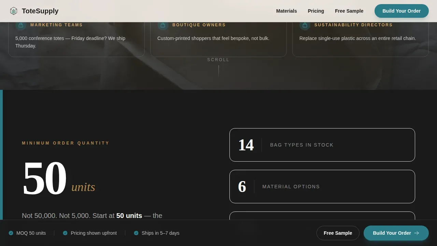Click the Pricing shown upfront checkmark icon
Viewport: 437px width, 246px height.
coord(65,233)
